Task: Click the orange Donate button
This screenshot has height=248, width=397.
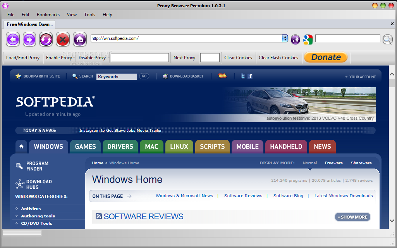Action: point(326,57)
